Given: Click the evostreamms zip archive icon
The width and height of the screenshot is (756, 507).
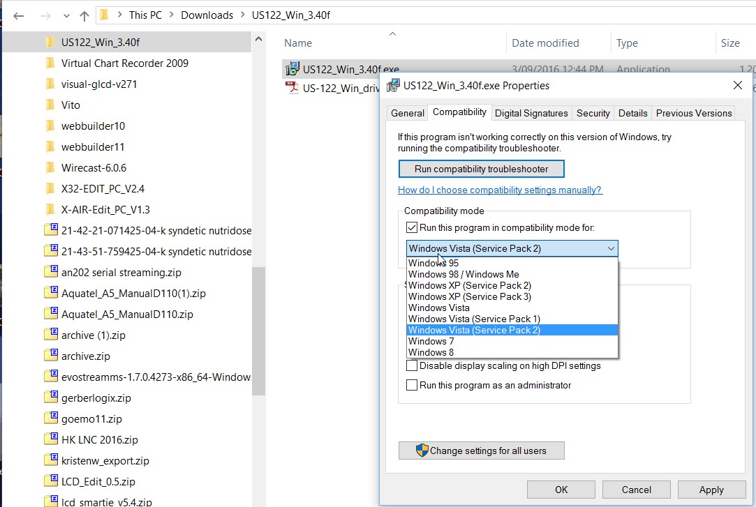Looking at the screenshot, I should (51, 376).
